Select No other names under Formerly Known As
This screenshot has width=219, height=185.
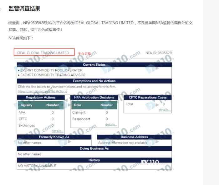coord(30,143)
